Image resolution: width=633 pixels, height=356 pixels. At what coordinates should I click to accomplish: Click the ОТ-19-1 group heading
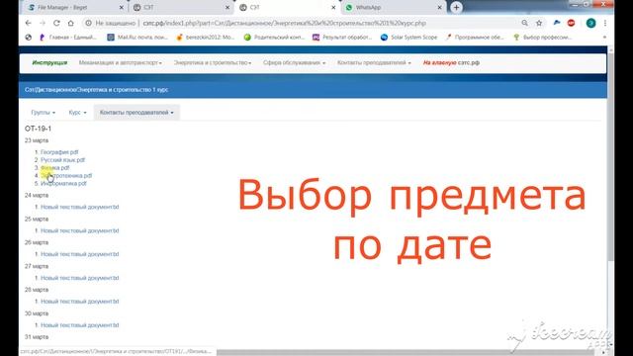click(38, 129)
